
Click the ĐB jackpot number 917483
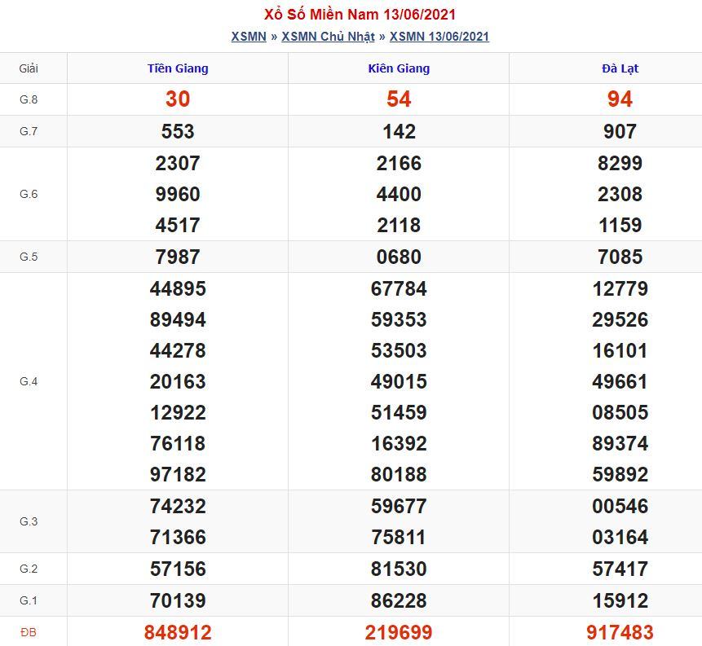[x=620, y=632]
